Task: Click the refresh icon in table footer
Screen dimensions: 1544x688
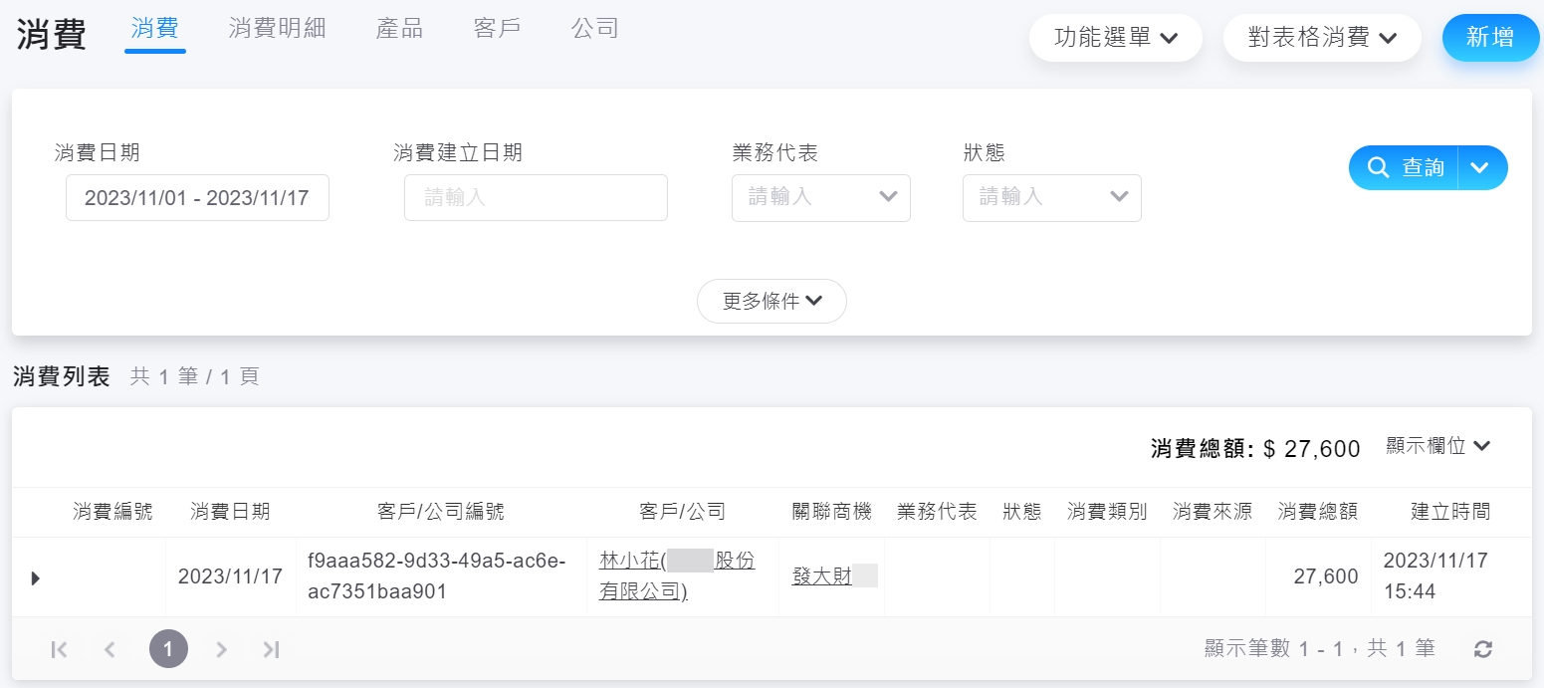Action: pos(1483,649)
